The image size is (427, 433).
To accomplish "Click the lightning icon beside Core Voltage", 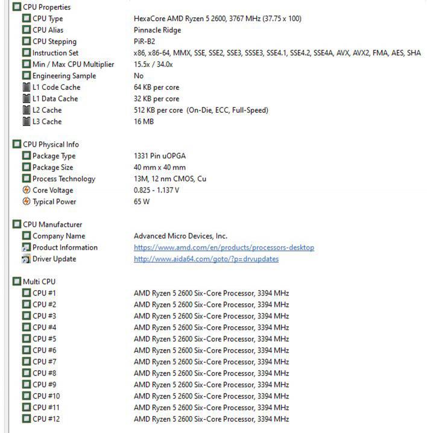I will tap(27, 190).
